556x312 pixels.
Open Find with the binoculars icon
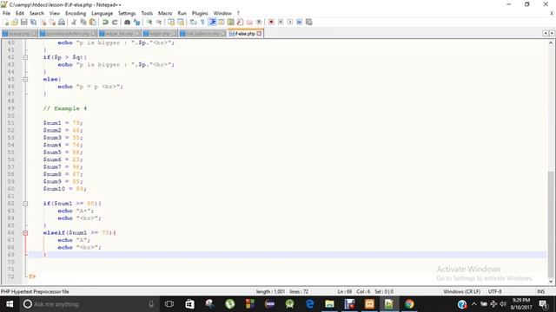[127, 22]
